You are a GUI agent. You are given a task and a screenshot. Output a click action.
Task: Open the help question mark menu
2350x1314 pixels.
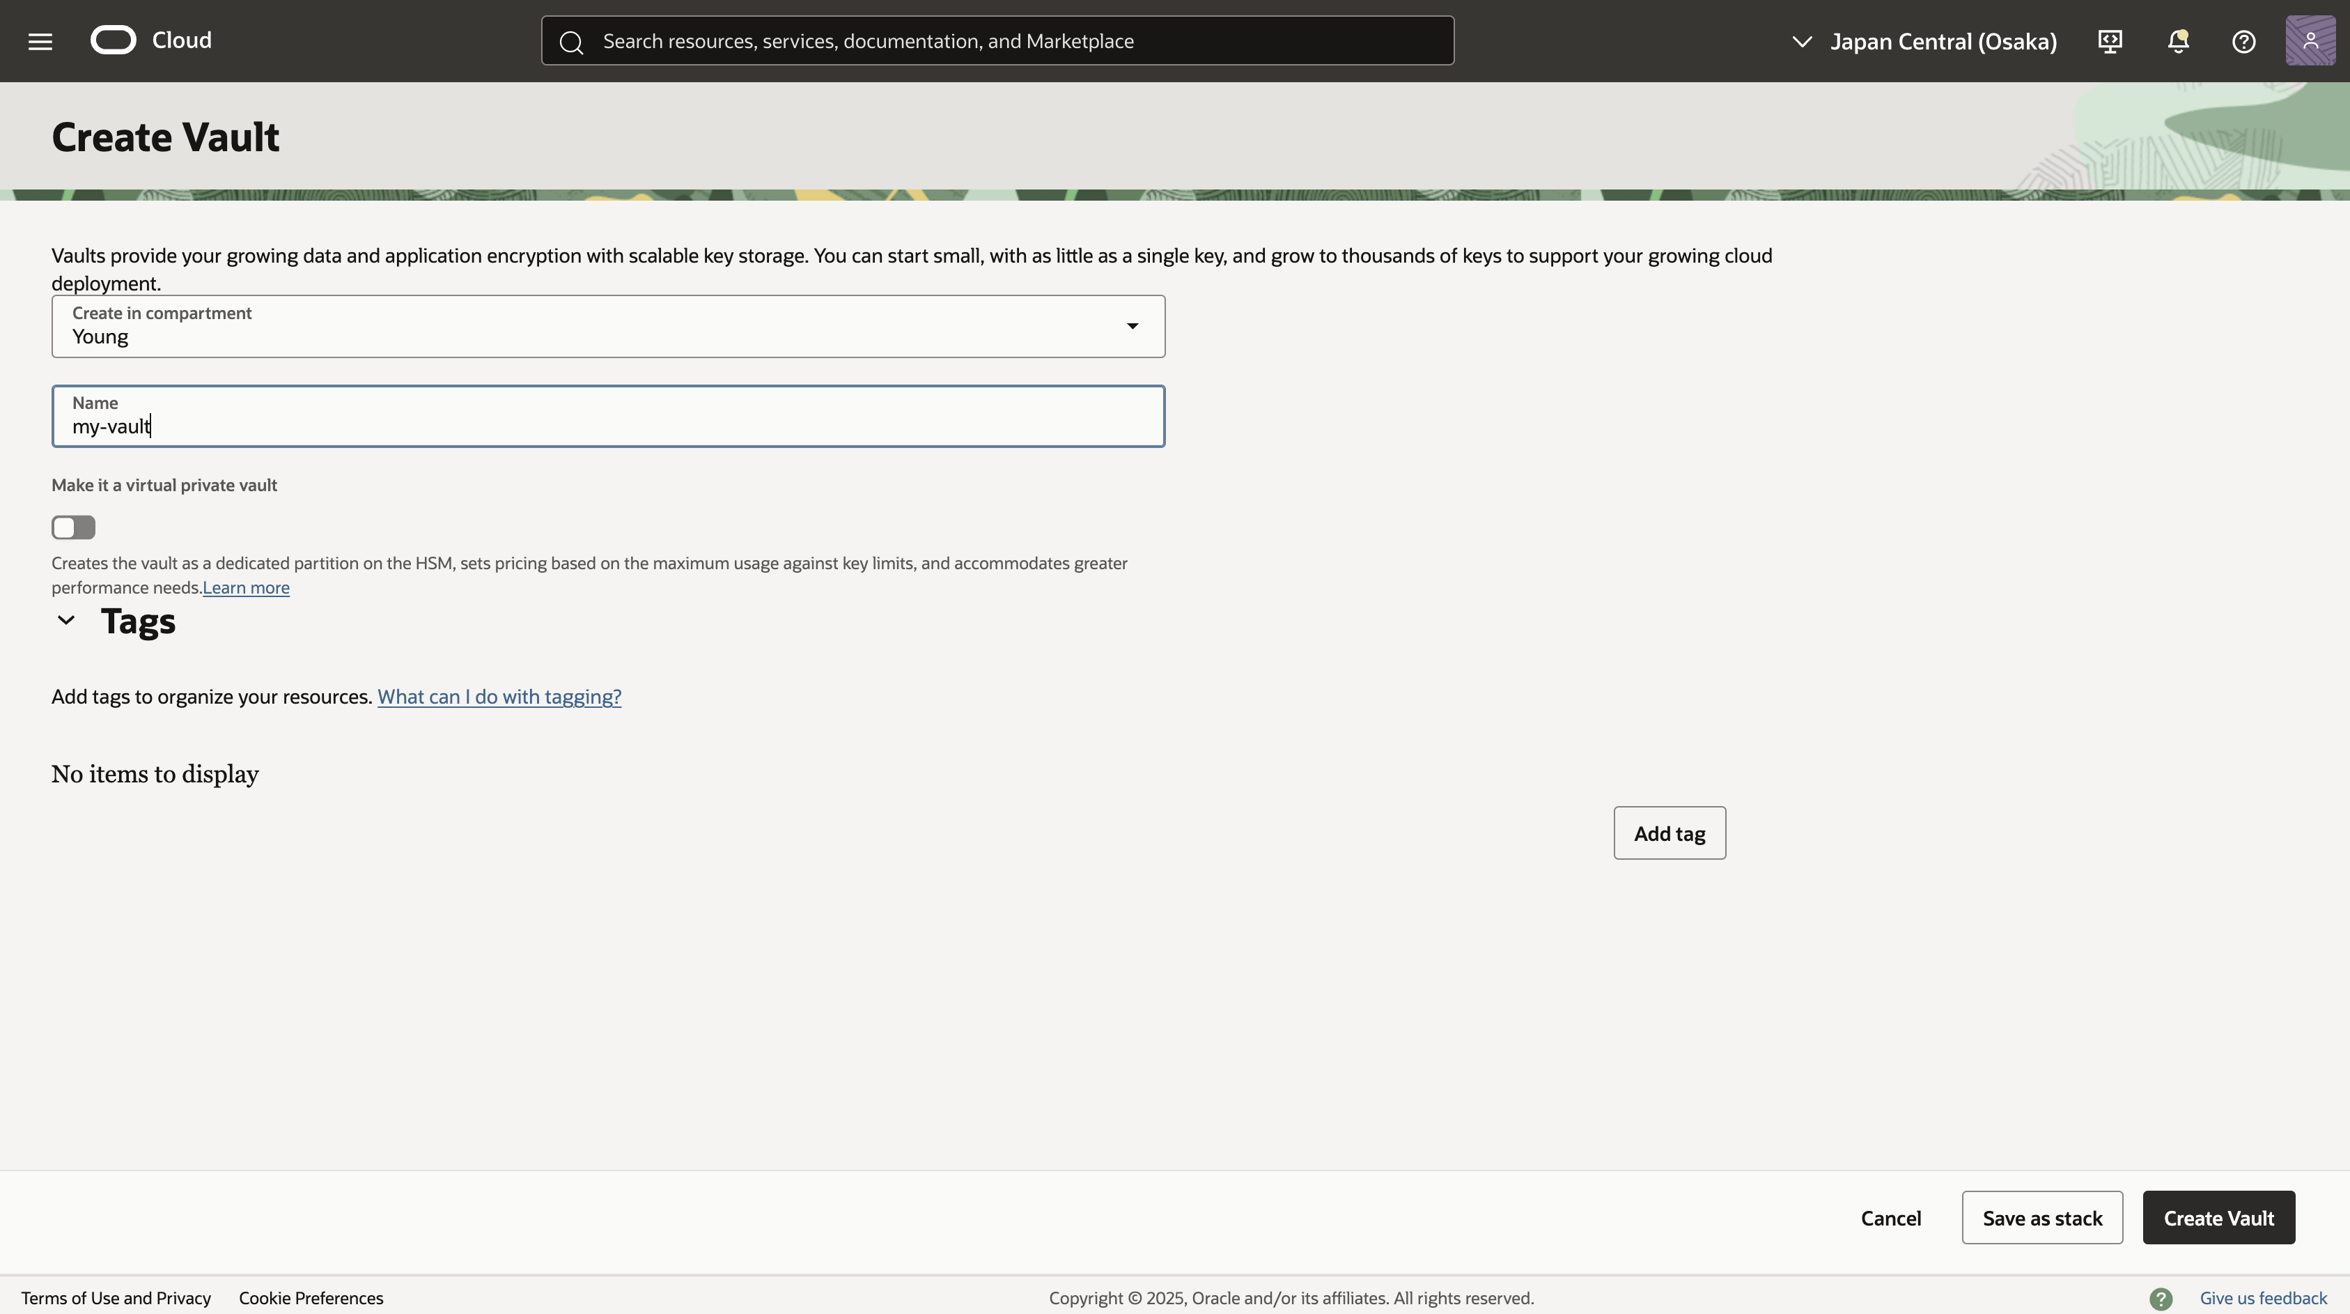tap(2243, 41)
